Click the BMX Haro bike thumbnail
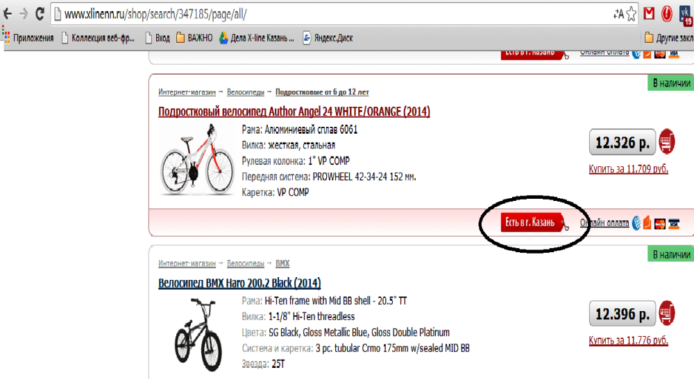Viewport: 694px width, 379px height. pos(198,335)
